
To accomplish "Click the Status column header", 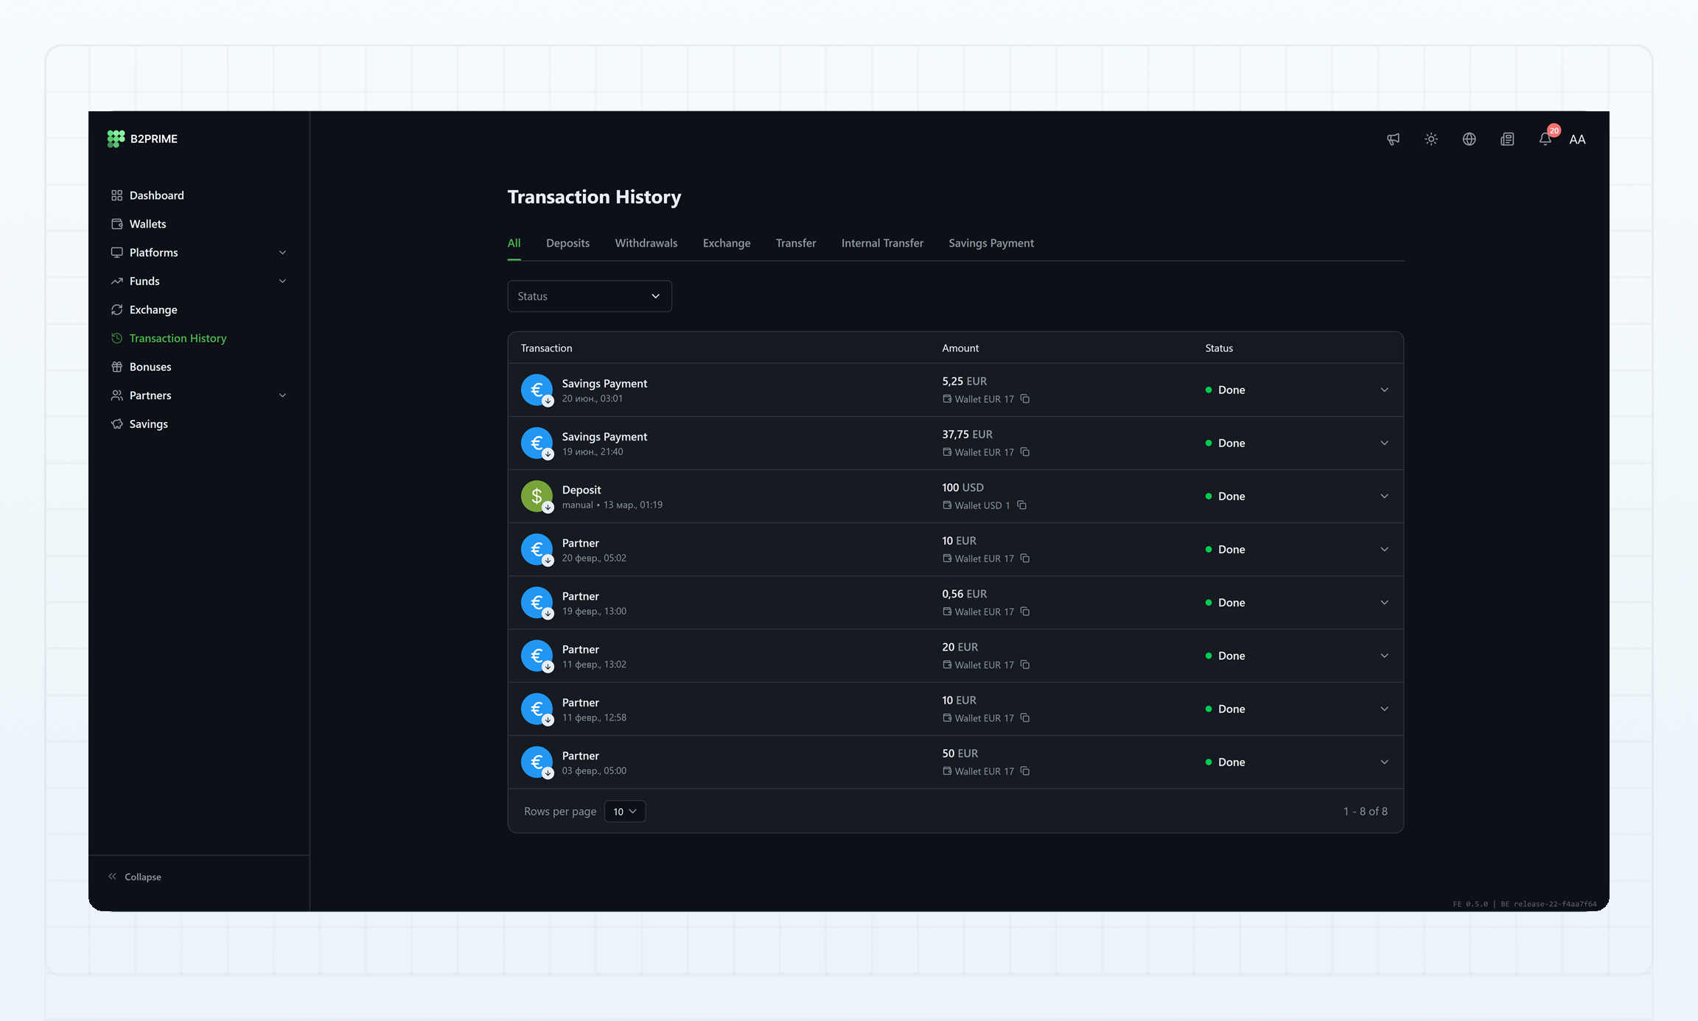I will 1219,348.
